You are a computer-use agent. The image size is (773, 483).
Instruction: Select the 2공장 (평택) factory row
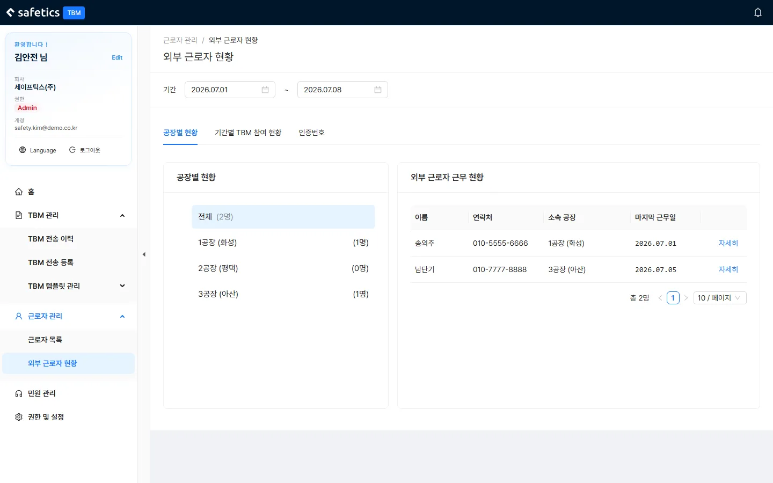[x=283, y=268]
